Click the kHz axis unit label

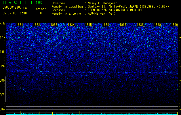click(x=3, y=23)
